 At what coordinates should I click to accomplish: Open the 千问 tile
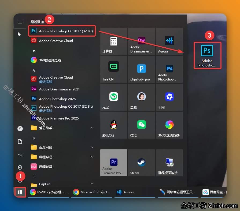[x=169, y=97]
